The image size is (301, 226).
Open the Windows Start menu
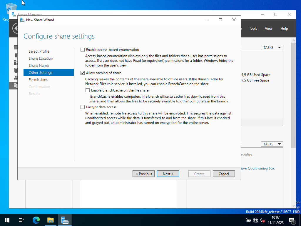7,220
